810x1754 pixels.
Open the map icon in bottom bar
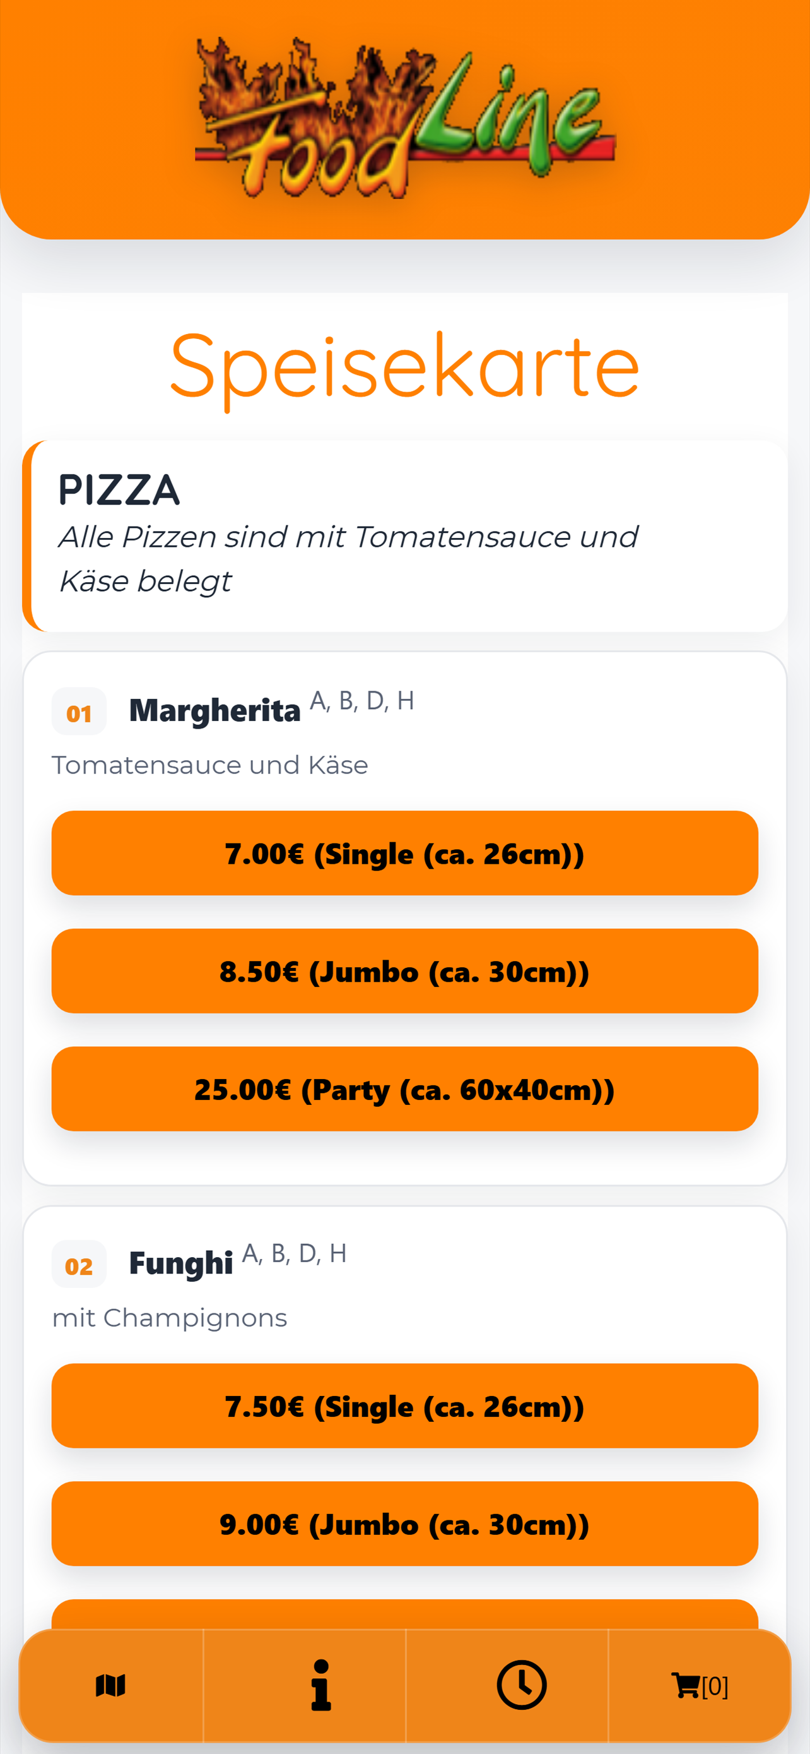[111, 1686]
